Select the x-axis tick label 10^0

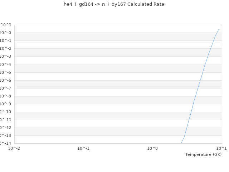(x=152, y=148)
